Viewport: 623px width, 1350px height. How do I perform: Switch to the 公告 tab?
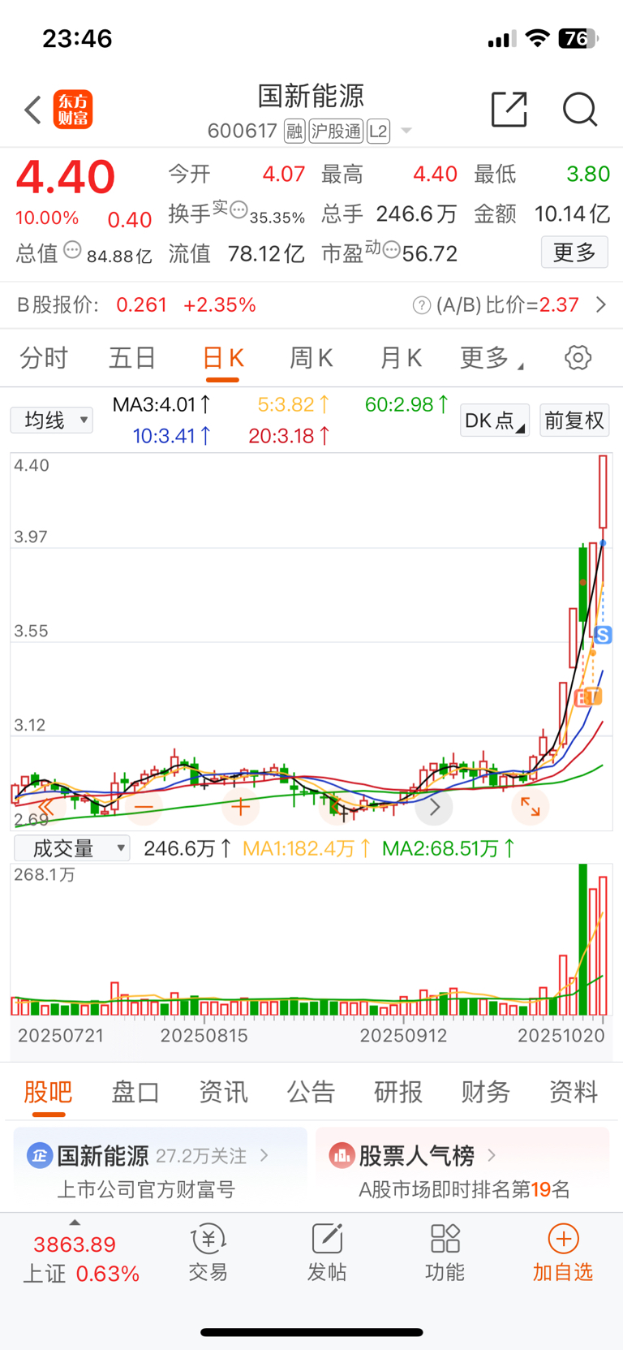coord(311,1092)
